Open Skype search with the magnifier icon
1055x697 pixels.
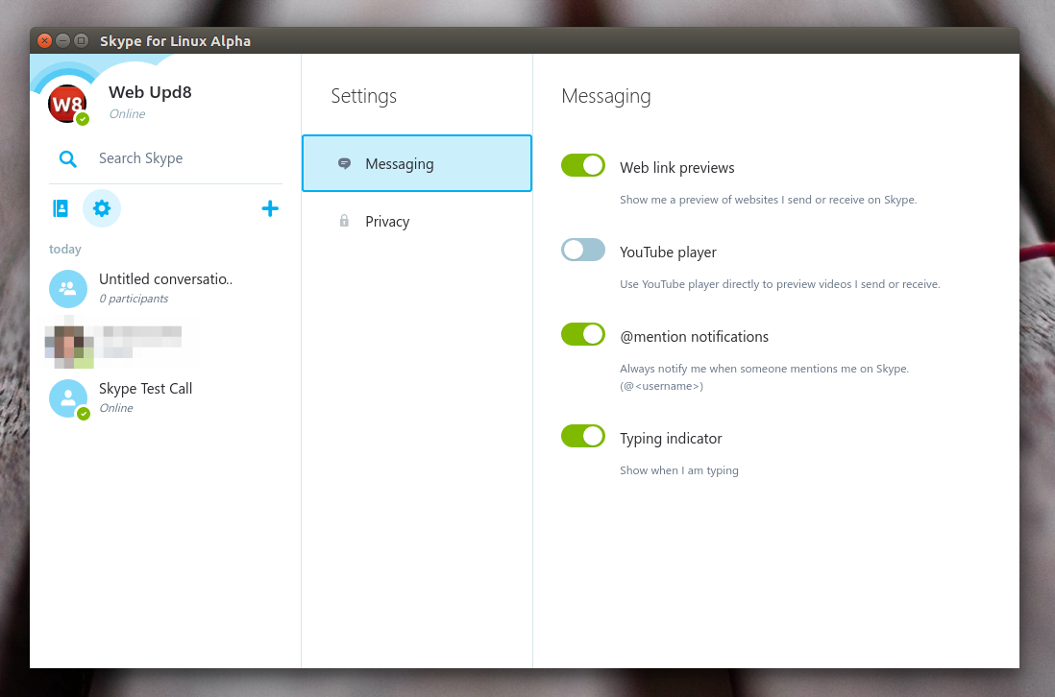tap(67, 158)
